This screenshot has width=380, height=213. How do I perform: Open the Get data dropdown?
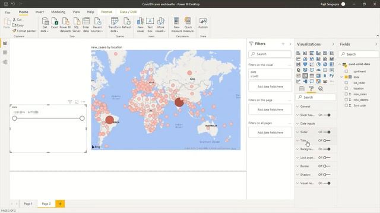(45, 24)
